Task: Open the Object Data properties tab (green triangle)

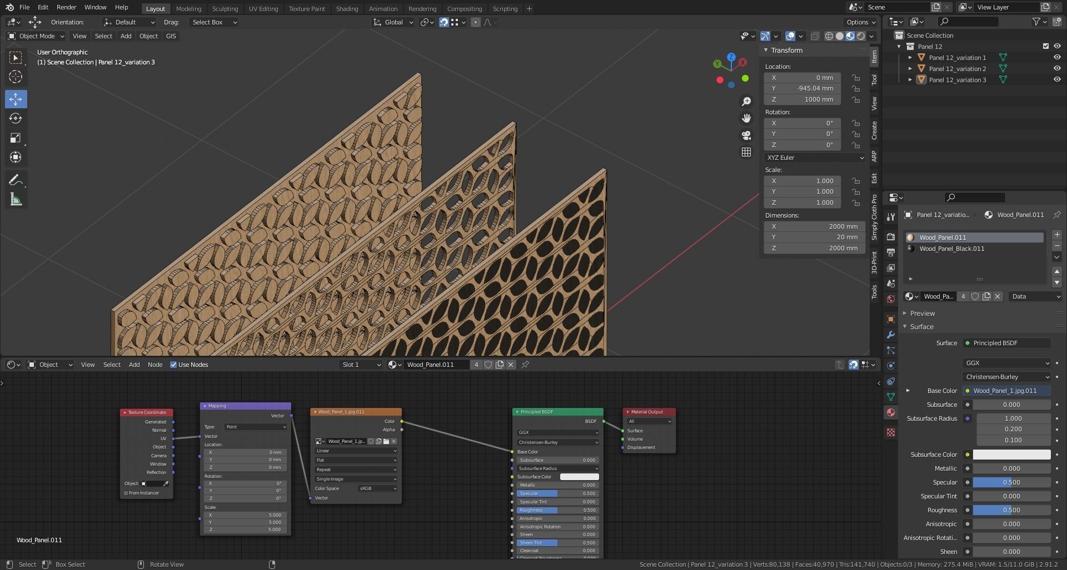Action: pyautogui.click(x=891, y=397)
